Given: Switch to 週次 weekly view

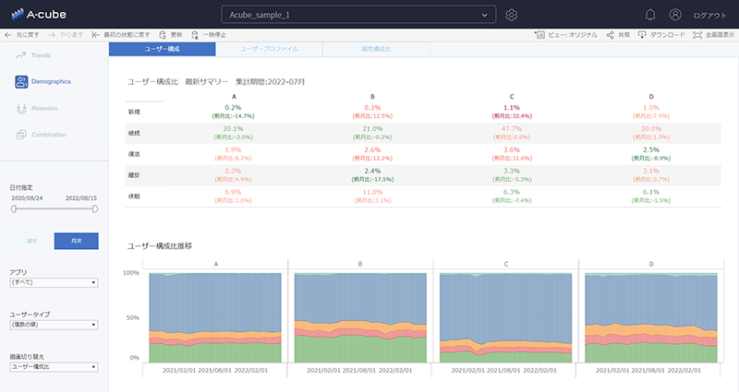Looking at the screenshot, I should coord(30,241).
